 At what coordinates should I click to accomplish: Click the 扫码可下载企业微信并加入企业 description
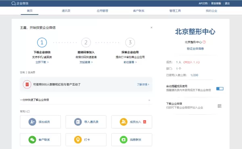point(185,107)
